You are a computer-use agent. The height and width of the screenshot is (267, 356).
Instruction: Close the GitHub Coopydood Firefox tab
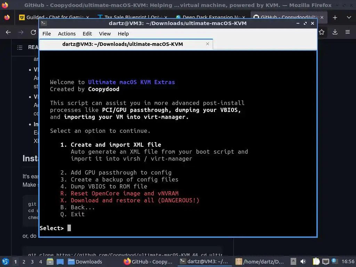pos(322,17)
